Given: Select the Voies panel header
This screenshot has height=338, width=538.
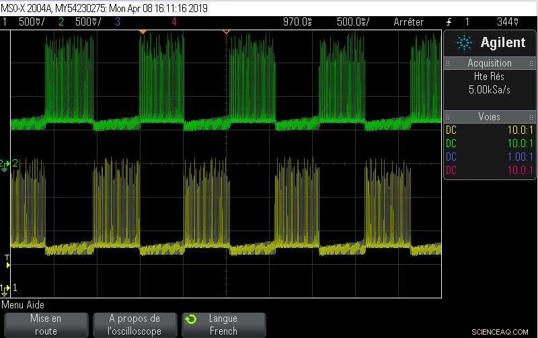Looking at the screenshot, I should click(490, 116).
